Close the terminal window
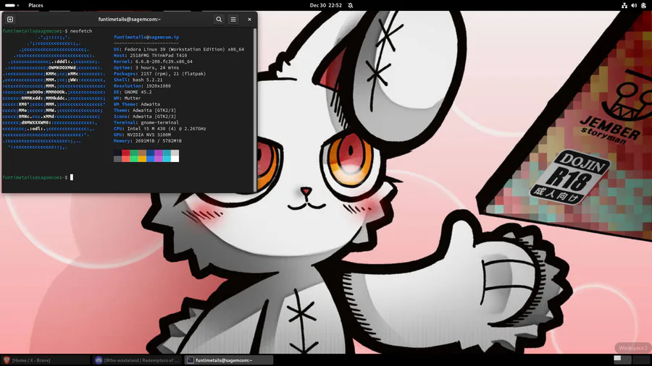This screenshot has height=366, width=652. click(x=249, y=19)
